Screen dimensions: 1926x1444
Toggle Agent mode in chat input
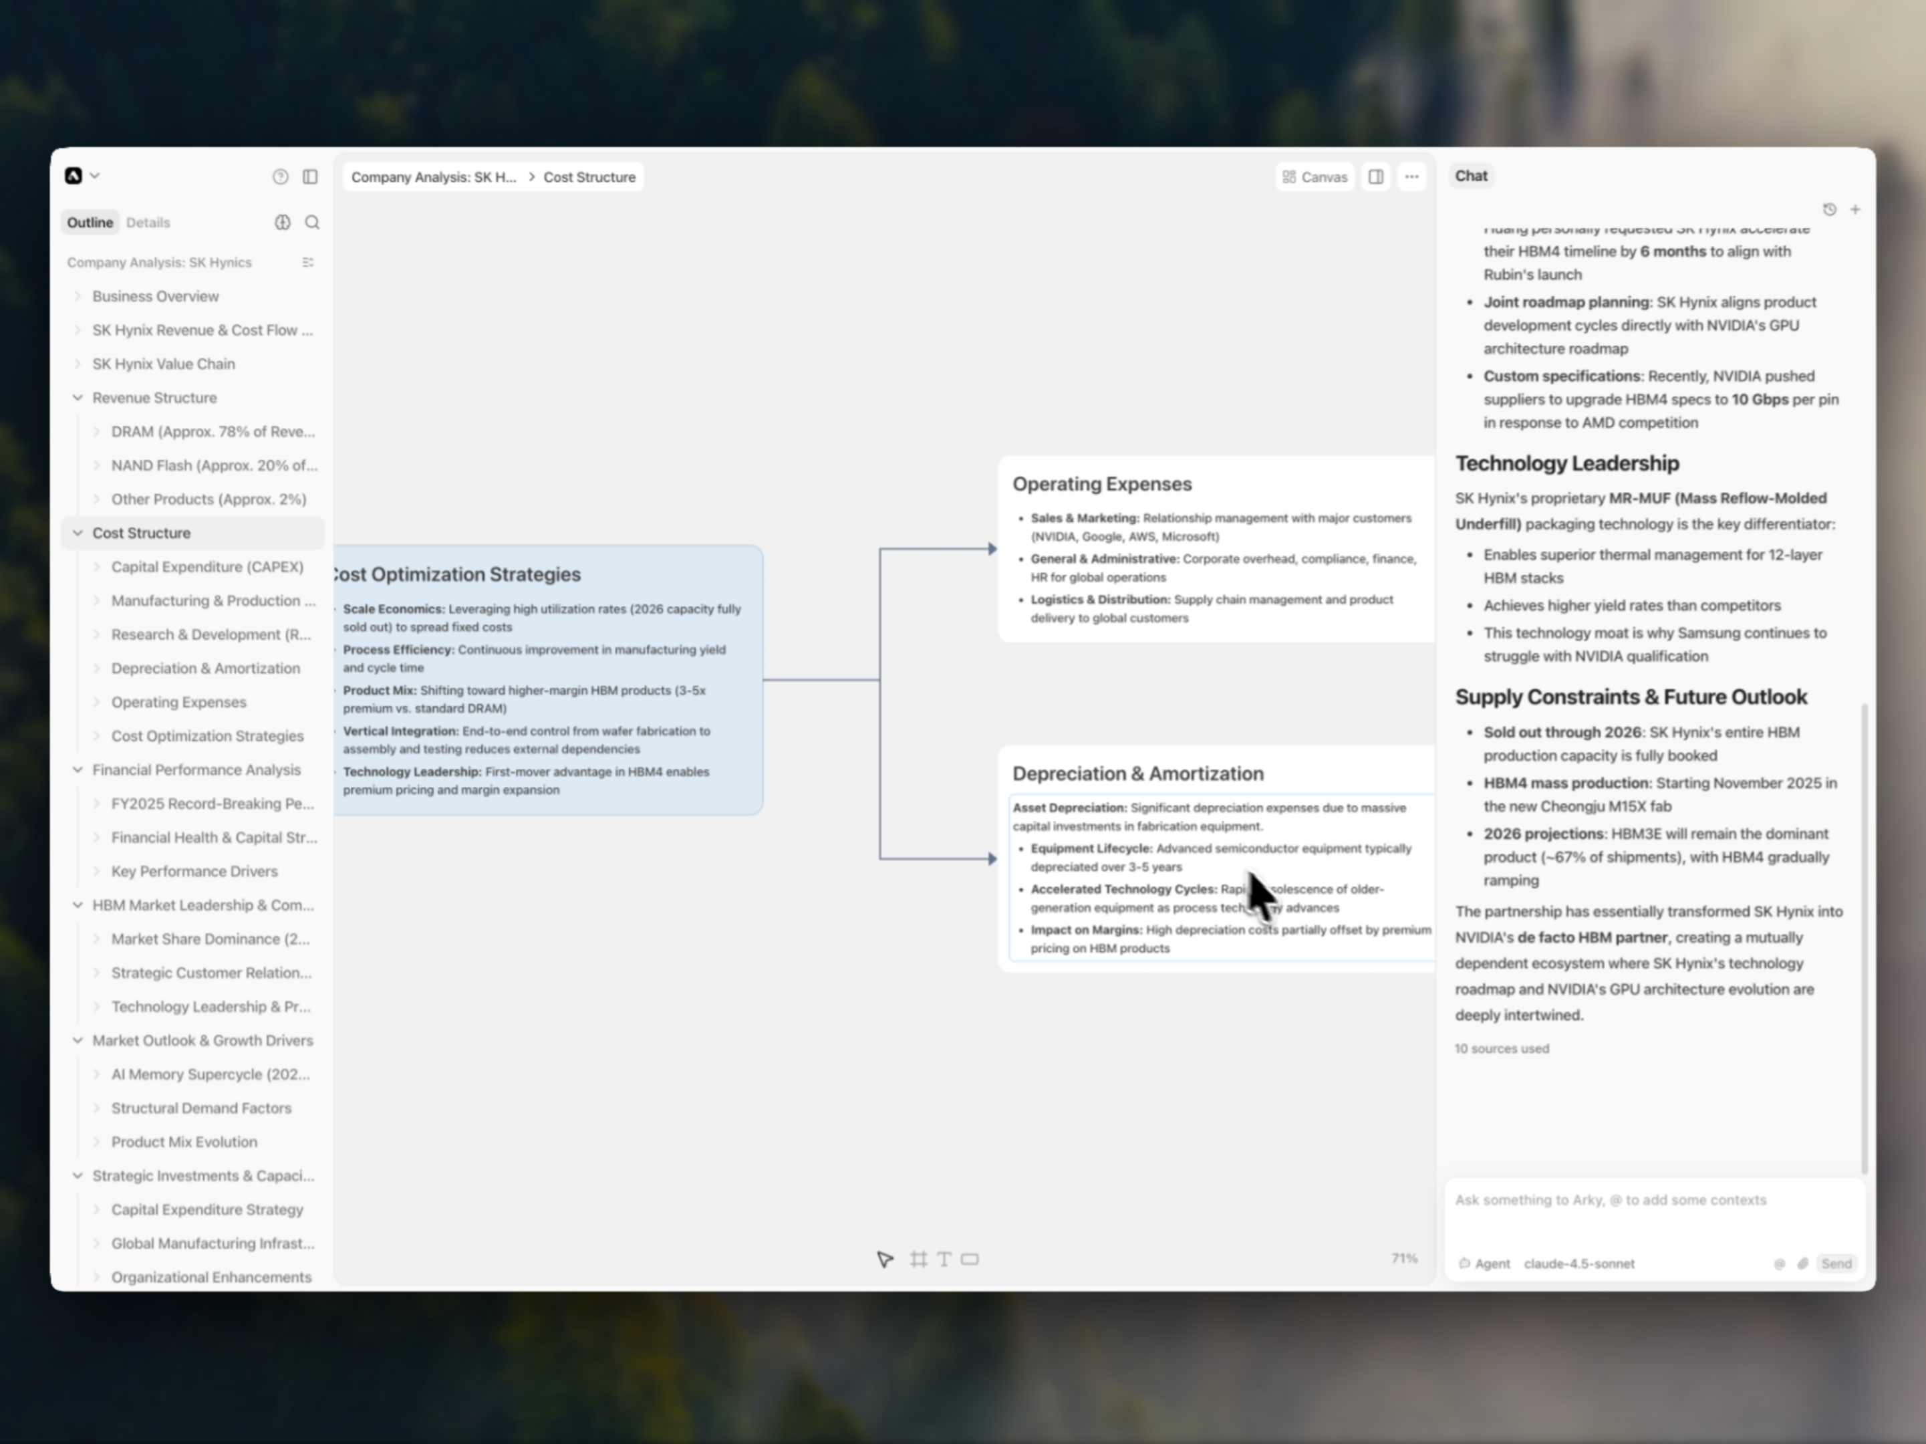coord(1484,1263)
